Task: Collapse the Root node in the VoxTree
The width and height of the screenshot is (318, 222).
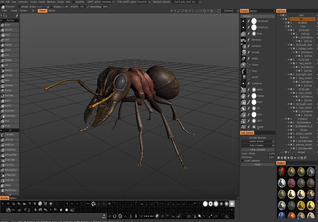Action: click(x=278, y=15)
